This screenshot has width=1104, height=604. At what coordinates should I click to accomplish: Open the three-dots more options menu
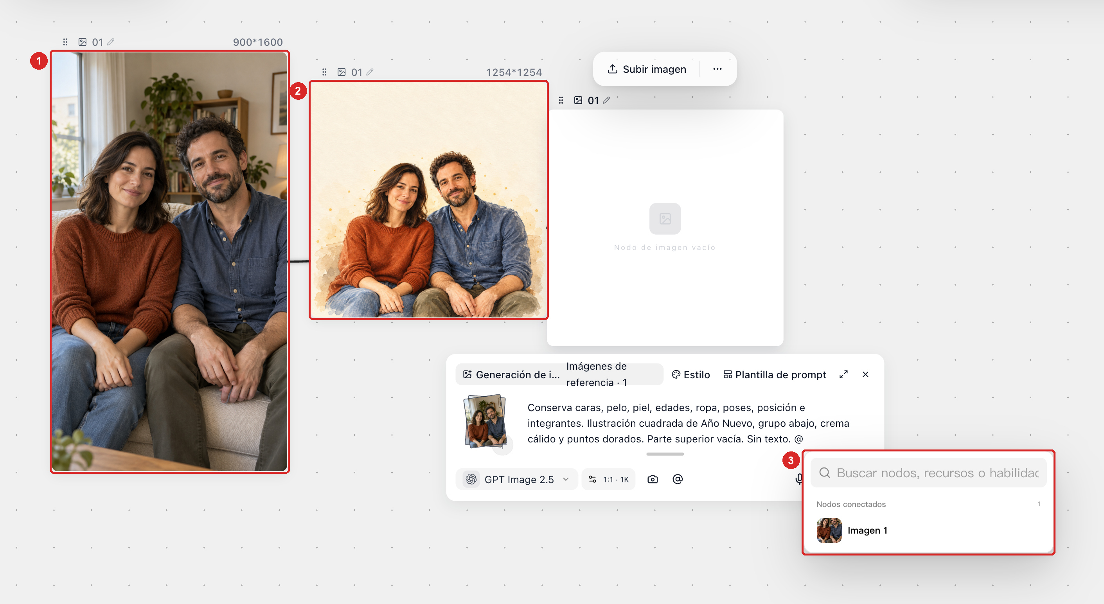point(717,69)
